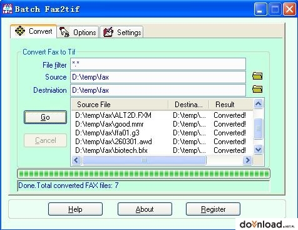The image size is (298, 230).
Task: Focus the Destniation path field
Action: click(x=158, y=90)
